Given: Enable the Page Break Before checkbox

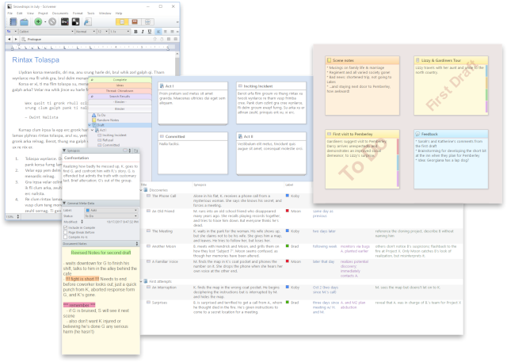Looking at the screenshot, I should tap(66, 234).
